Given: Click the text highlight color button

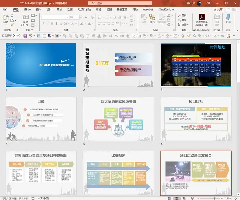Looking at the screenshot, I should [x=82, y=24].
